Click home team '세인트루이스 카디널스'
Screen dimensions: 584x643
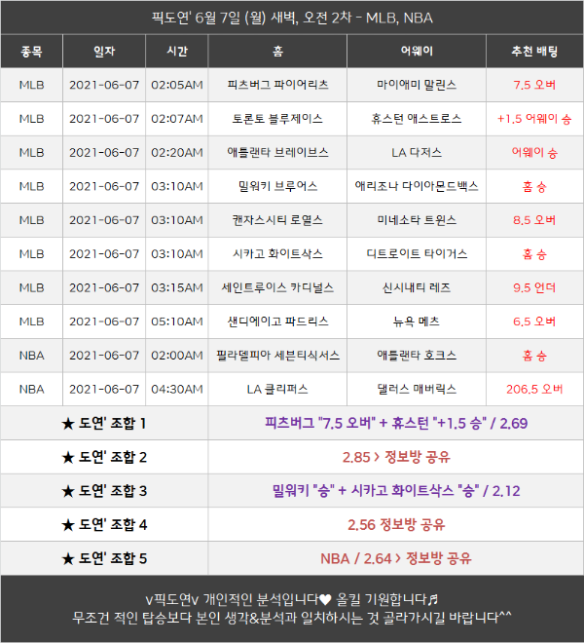tap(277, 287)
